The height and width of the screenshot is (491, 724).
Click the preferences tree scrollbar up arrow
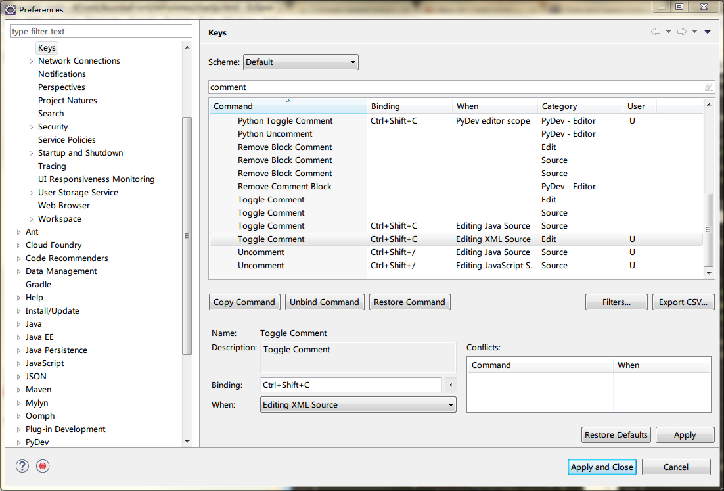coord(187,47)
